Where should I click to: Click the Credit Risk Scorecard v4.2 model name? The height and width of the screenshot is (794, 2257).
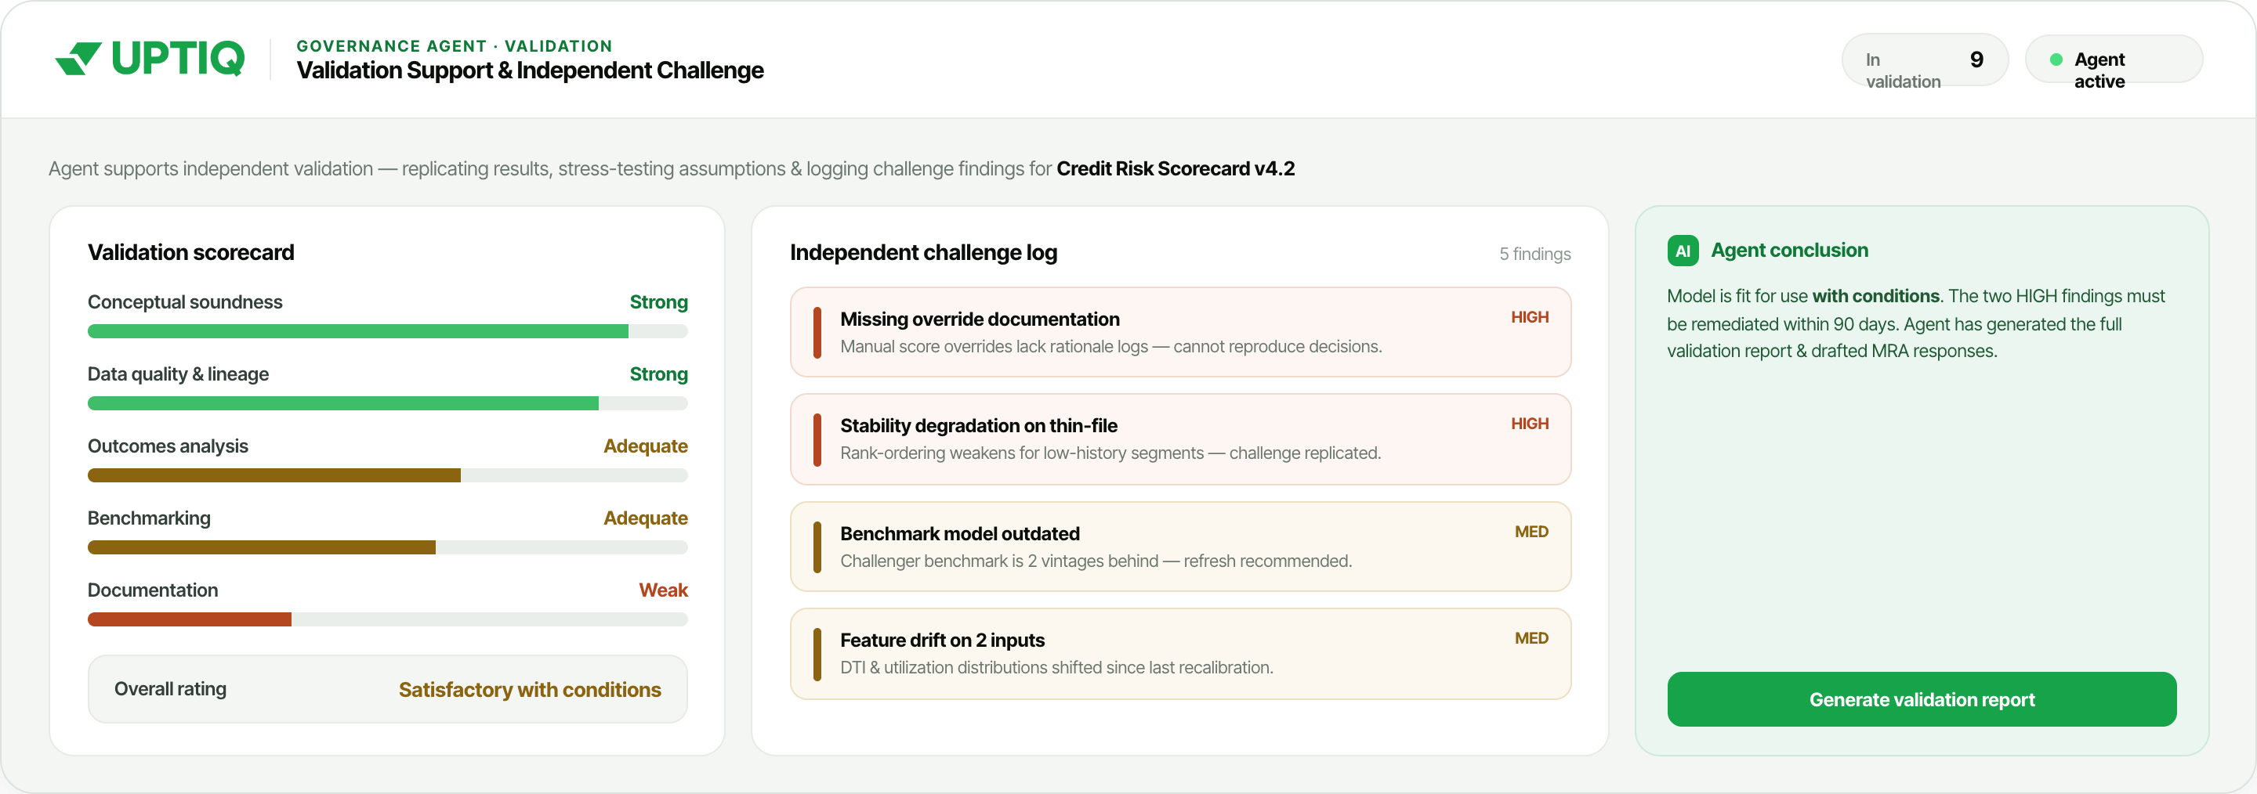coord(1175,168)
